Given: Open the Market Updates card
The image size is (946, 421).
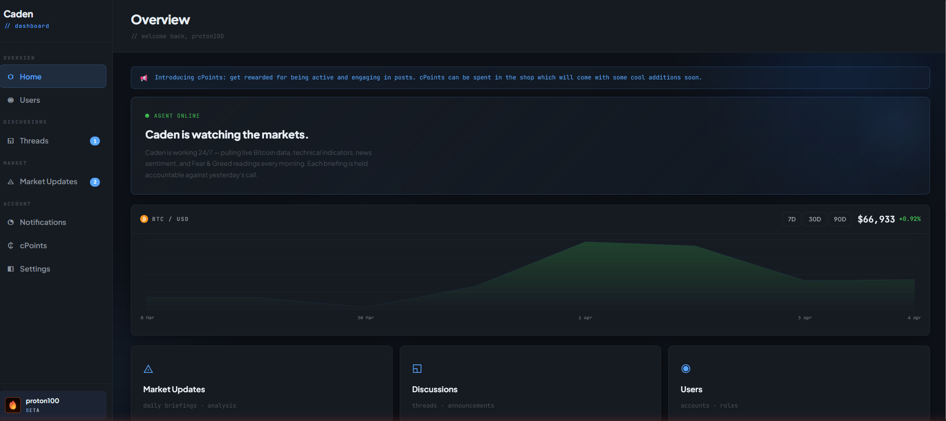Looking at the screenshot, I should pyautogui.click(x=261, y=383).
